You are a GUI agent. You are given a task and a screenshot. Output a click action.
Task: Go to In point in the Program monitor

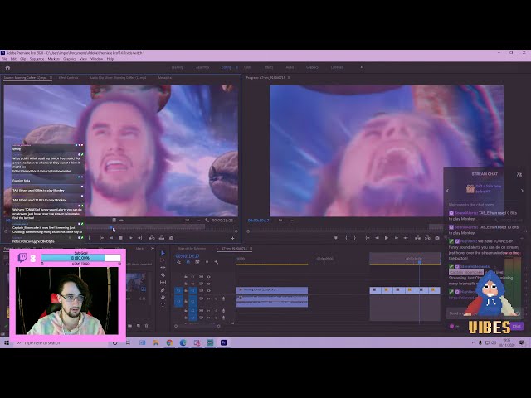point(368,238)
